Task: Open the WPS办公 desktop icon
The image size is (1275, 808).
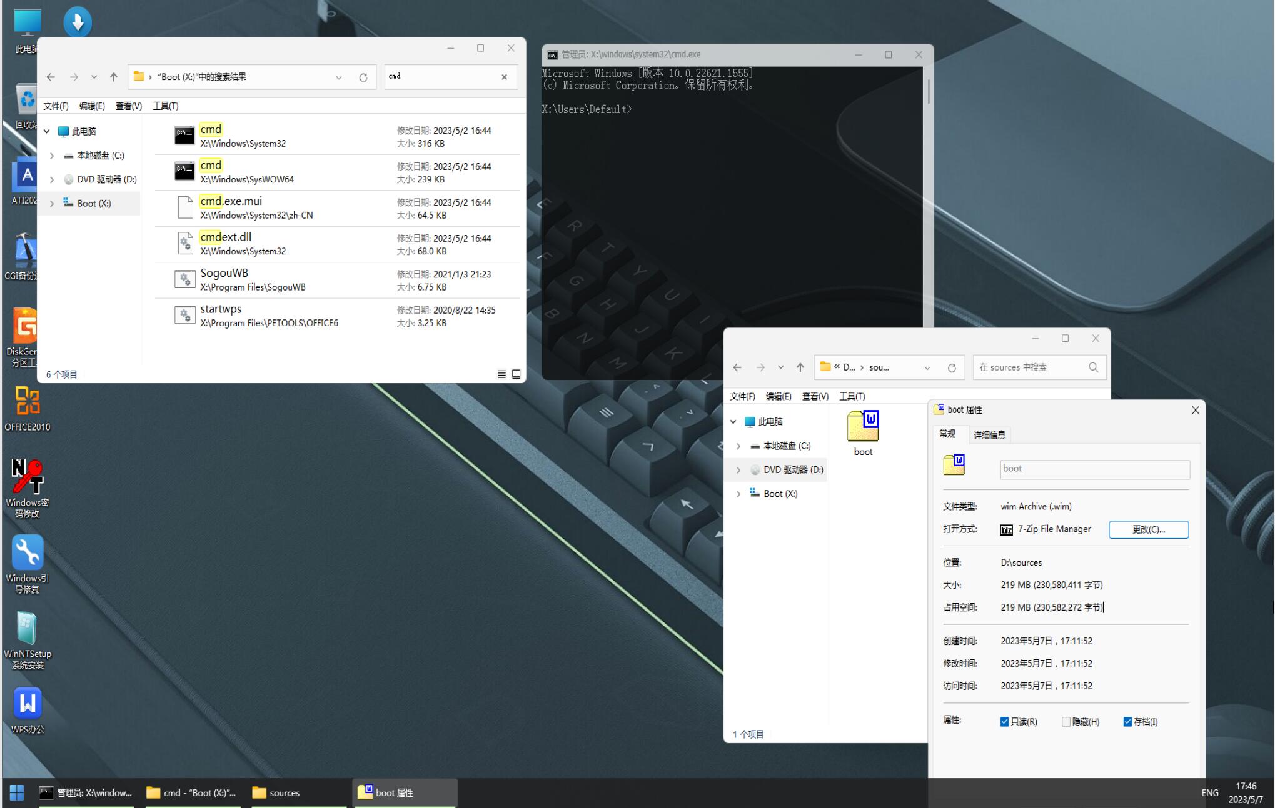Action: tap(27, 710)
